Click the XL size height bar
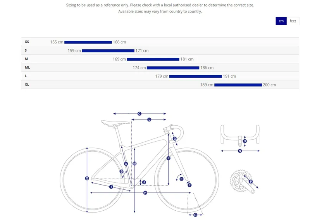Screen dimensions: 310x220 pos(238,85)
